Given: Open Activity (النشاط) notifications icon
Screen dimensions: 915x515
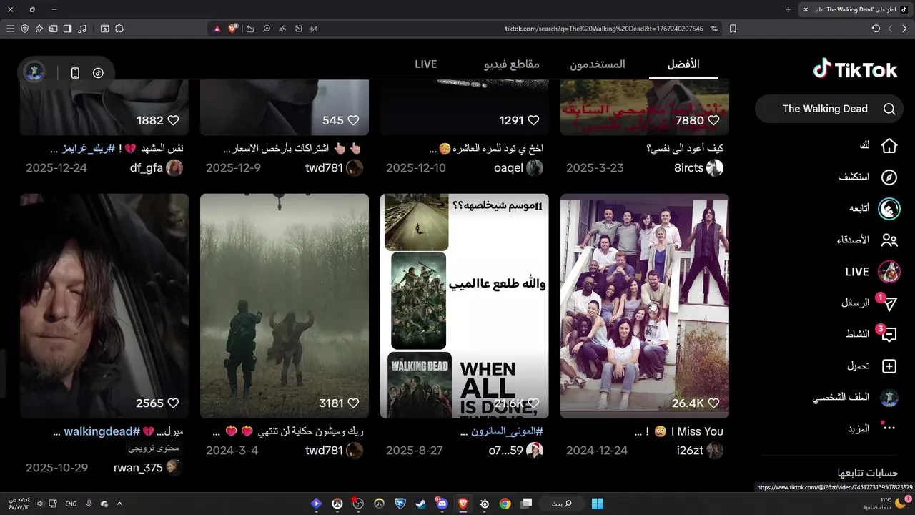Looking at the screenshot, I should [x=889, y=335].
